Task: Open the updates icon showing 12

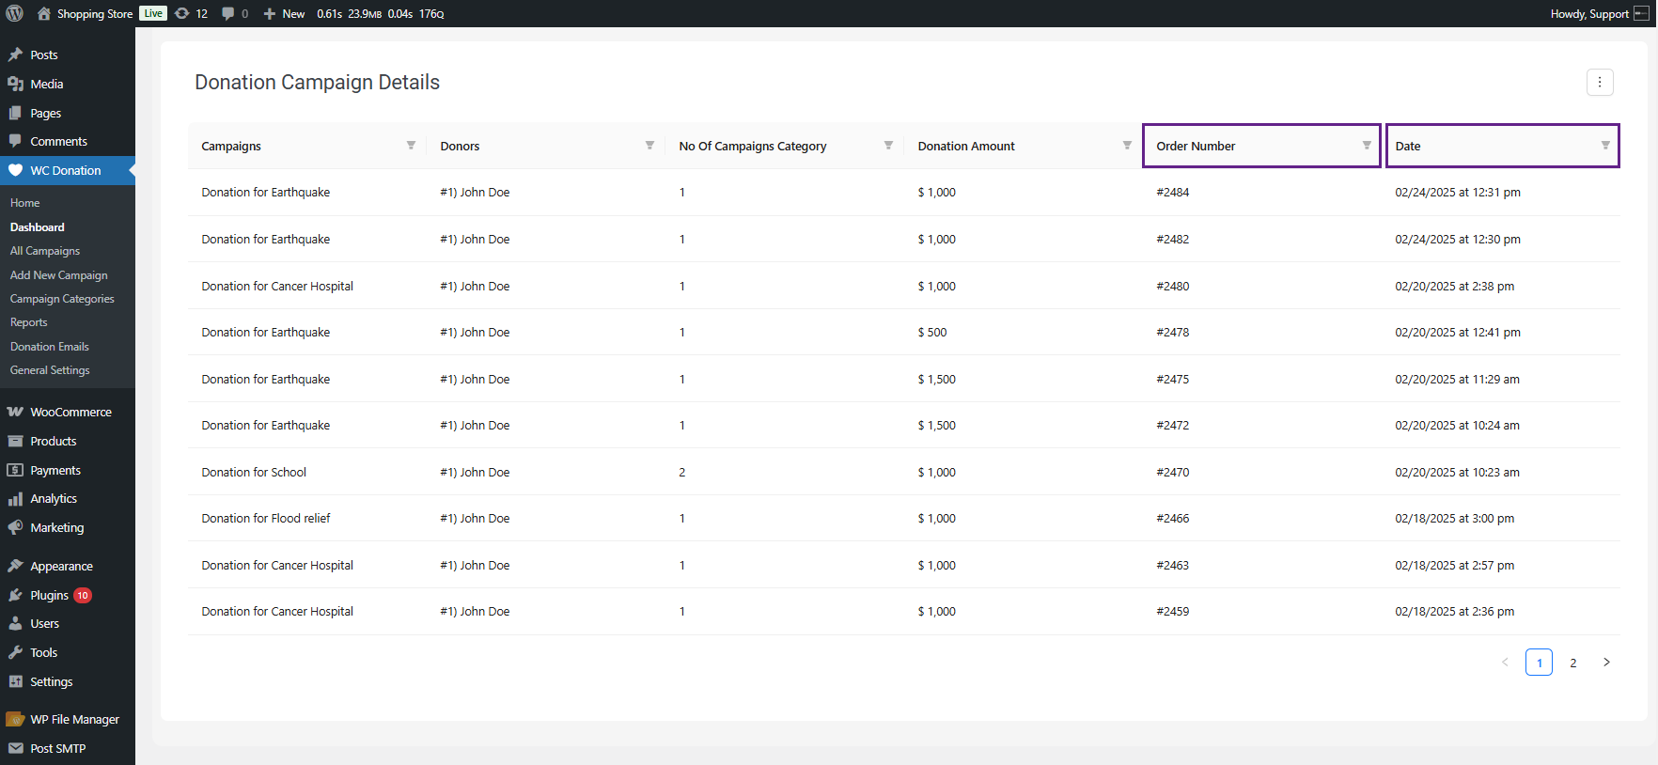Action: click(190, 13)
